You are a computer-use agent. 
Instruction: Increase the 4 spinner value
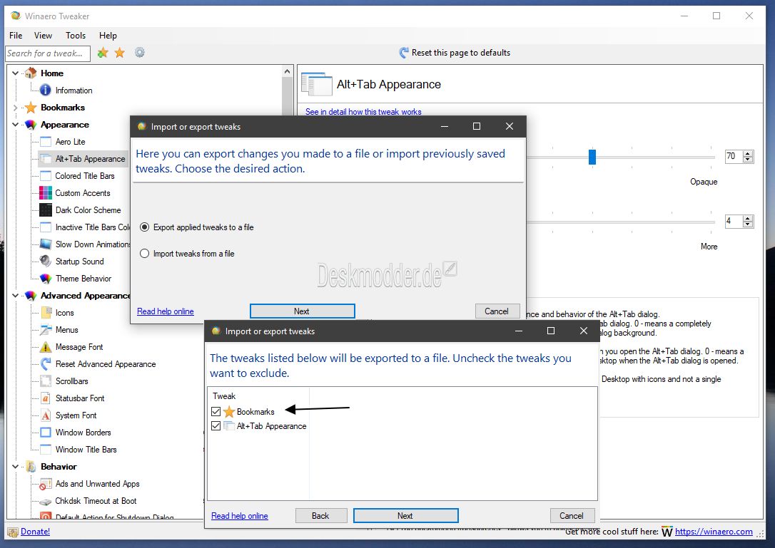coord(748,218)
